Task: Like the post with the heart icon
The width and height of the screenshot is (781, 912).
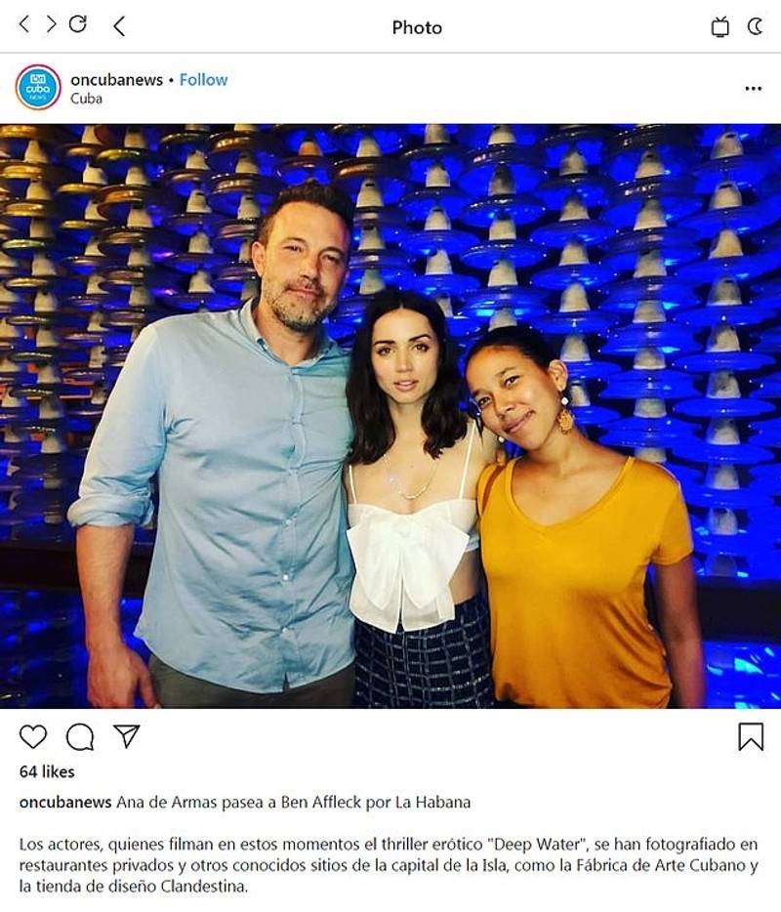Action: [33, 737]
